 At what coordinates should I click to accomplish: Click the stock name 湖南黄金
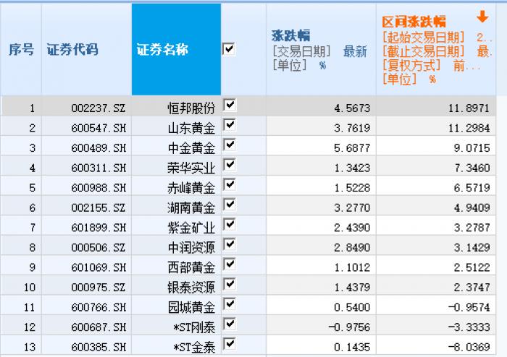pos(191,207)
